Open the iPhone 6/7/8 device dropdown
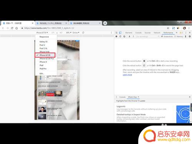 [42, 33]
